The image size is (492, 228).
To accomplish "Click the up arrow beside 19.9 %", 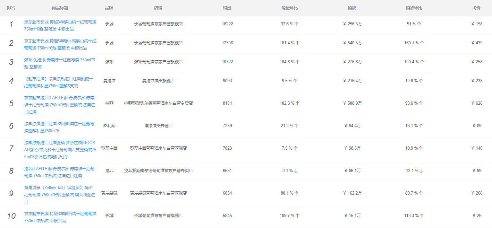I will (421, 148).
